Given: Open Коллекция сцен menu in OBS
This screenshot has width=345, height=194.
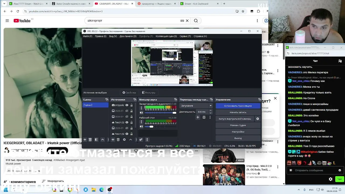Looking at the screenshot, I should pos(166,36).
